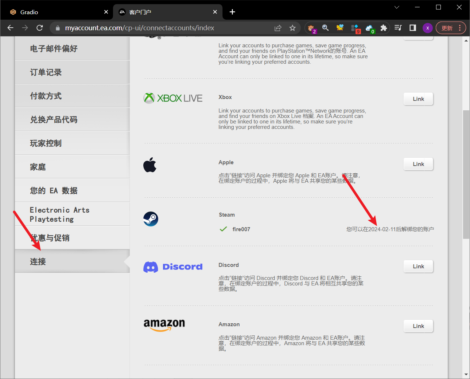The image size is (470, 379).
Task: Select 家庭 in the sidebar
Action: pyautogui.click(x=72, y=167)
